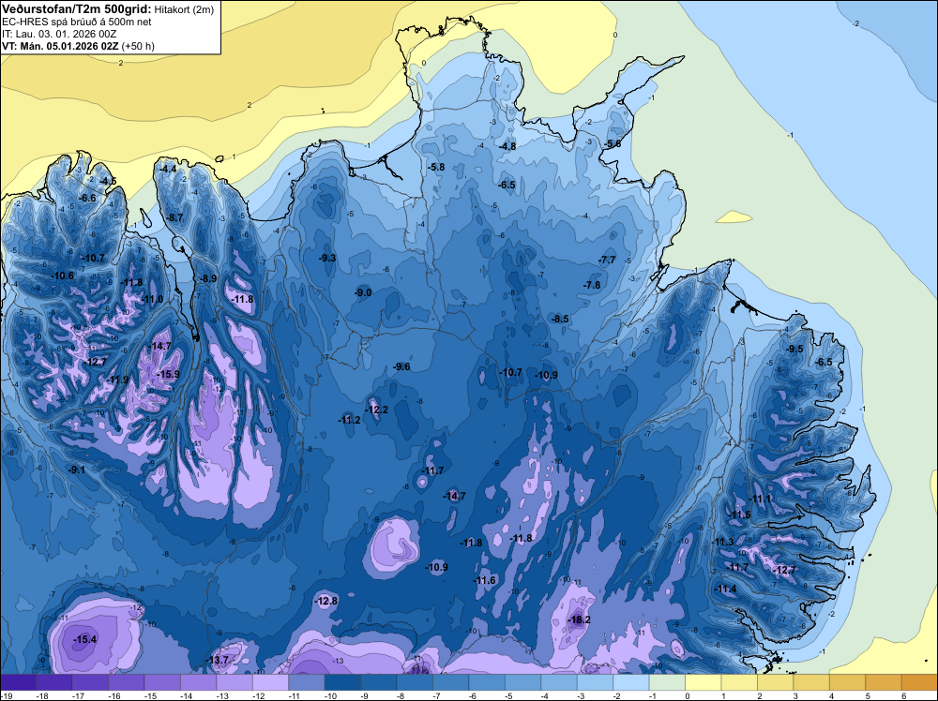The height and width of the screenshot is (701, 938).
Task: Click the 'EC-HRES spá brúuð á 500m net' line
Action: 76,22
